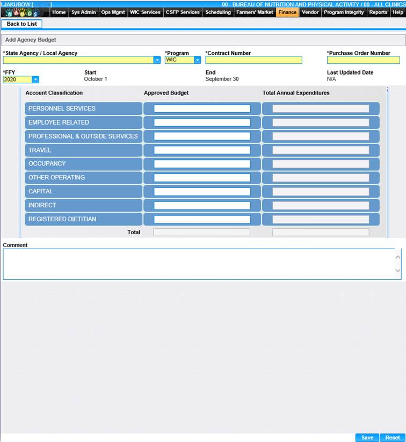Click the October 1 start date text

click(96, 79)
